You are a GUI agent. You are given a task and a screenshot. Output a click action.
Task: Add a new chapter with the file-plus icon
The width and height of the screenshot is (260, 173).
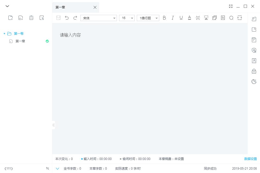click(x=21, y=18)
